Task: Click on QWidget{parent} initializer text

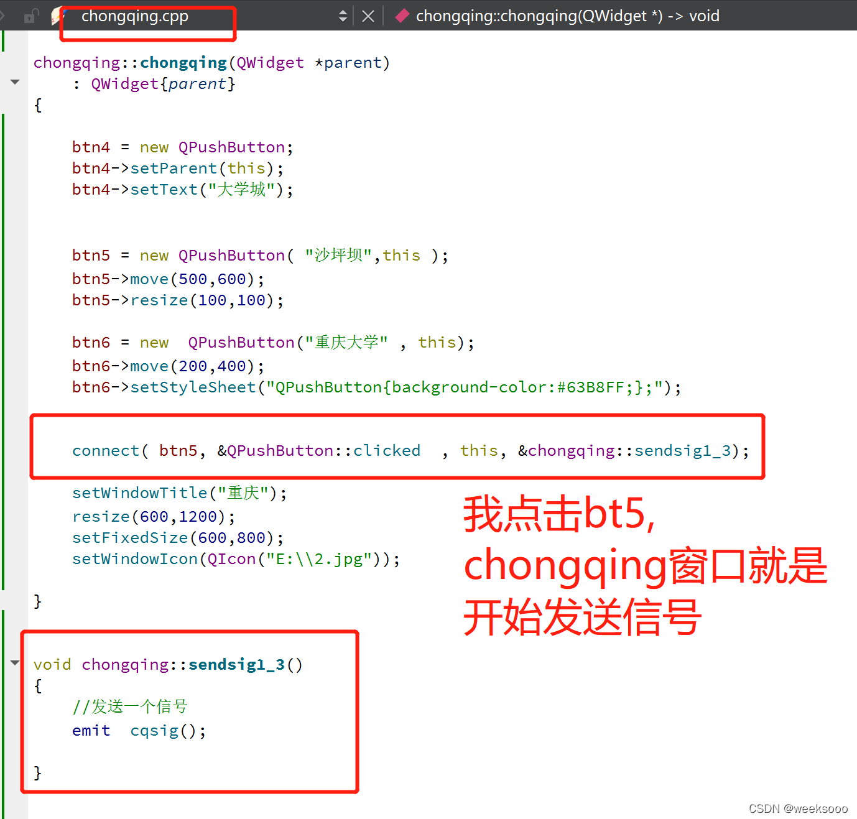Action: pyautogui.click(x=164, y=83)
